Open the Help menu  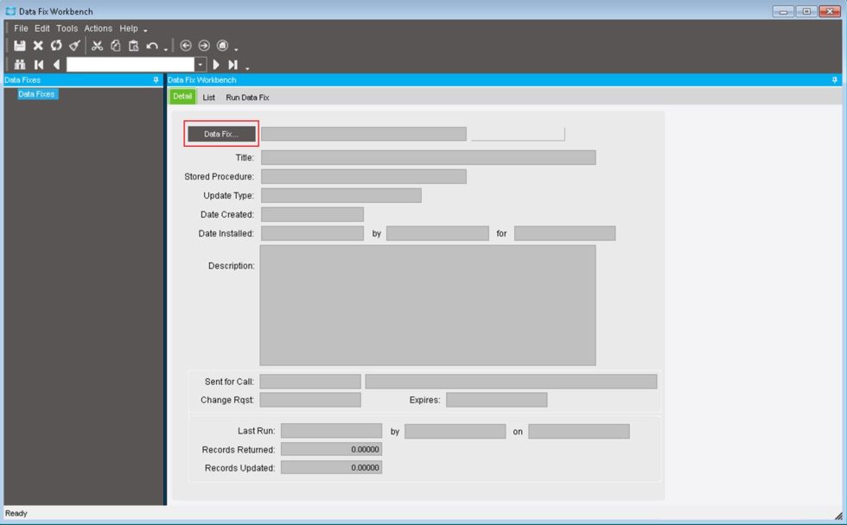tap(129, 28)
